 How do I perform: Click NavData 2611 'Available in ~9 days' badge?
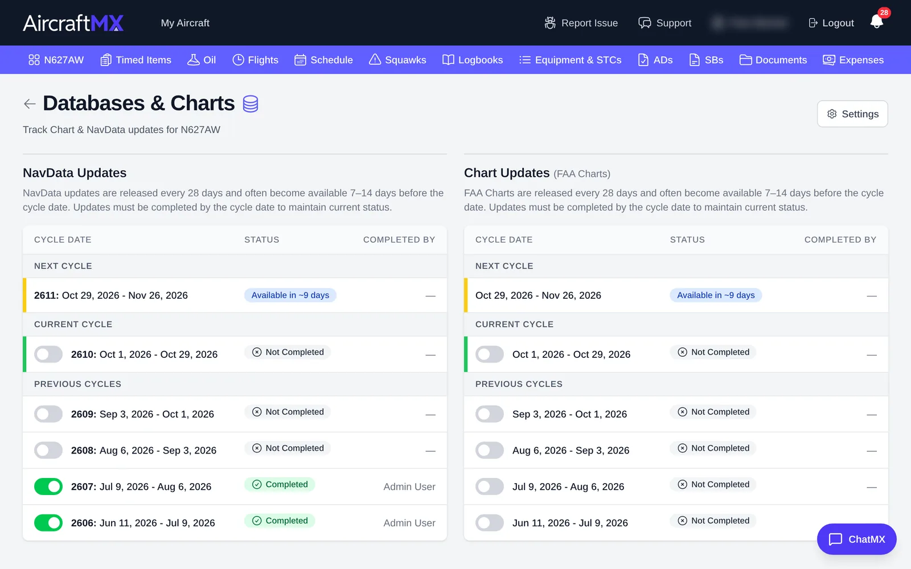(x=290, y=295)
